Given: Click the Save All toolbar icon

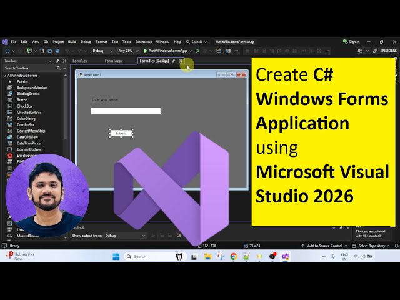Looking at the screenshot, I should point(57,51).
